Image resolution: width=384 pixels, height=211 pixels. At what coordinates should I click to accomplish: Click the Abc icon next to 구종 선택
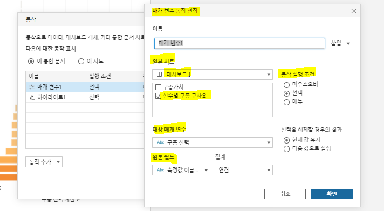tap(161, 142)
